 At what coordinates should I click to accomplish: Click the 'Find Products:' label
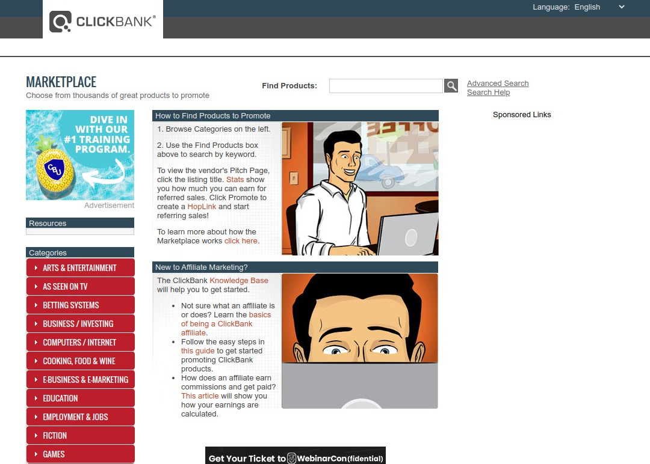(289, 86)
